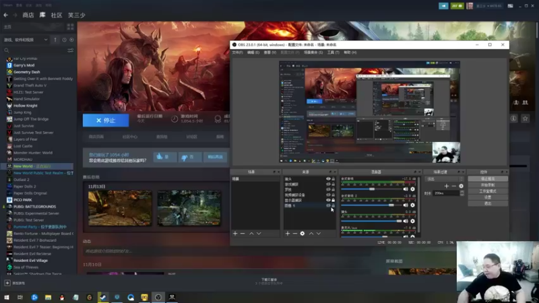Screen dimensions: 539x303
Task: Toggle visibility eye of third source in OBS
Action: click(328, 190)
